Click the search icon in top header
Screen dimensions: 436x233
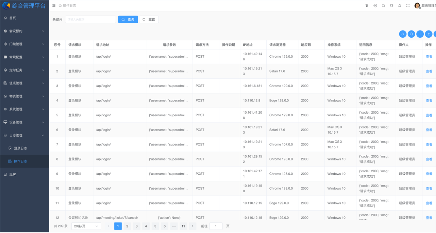point(383,6)
